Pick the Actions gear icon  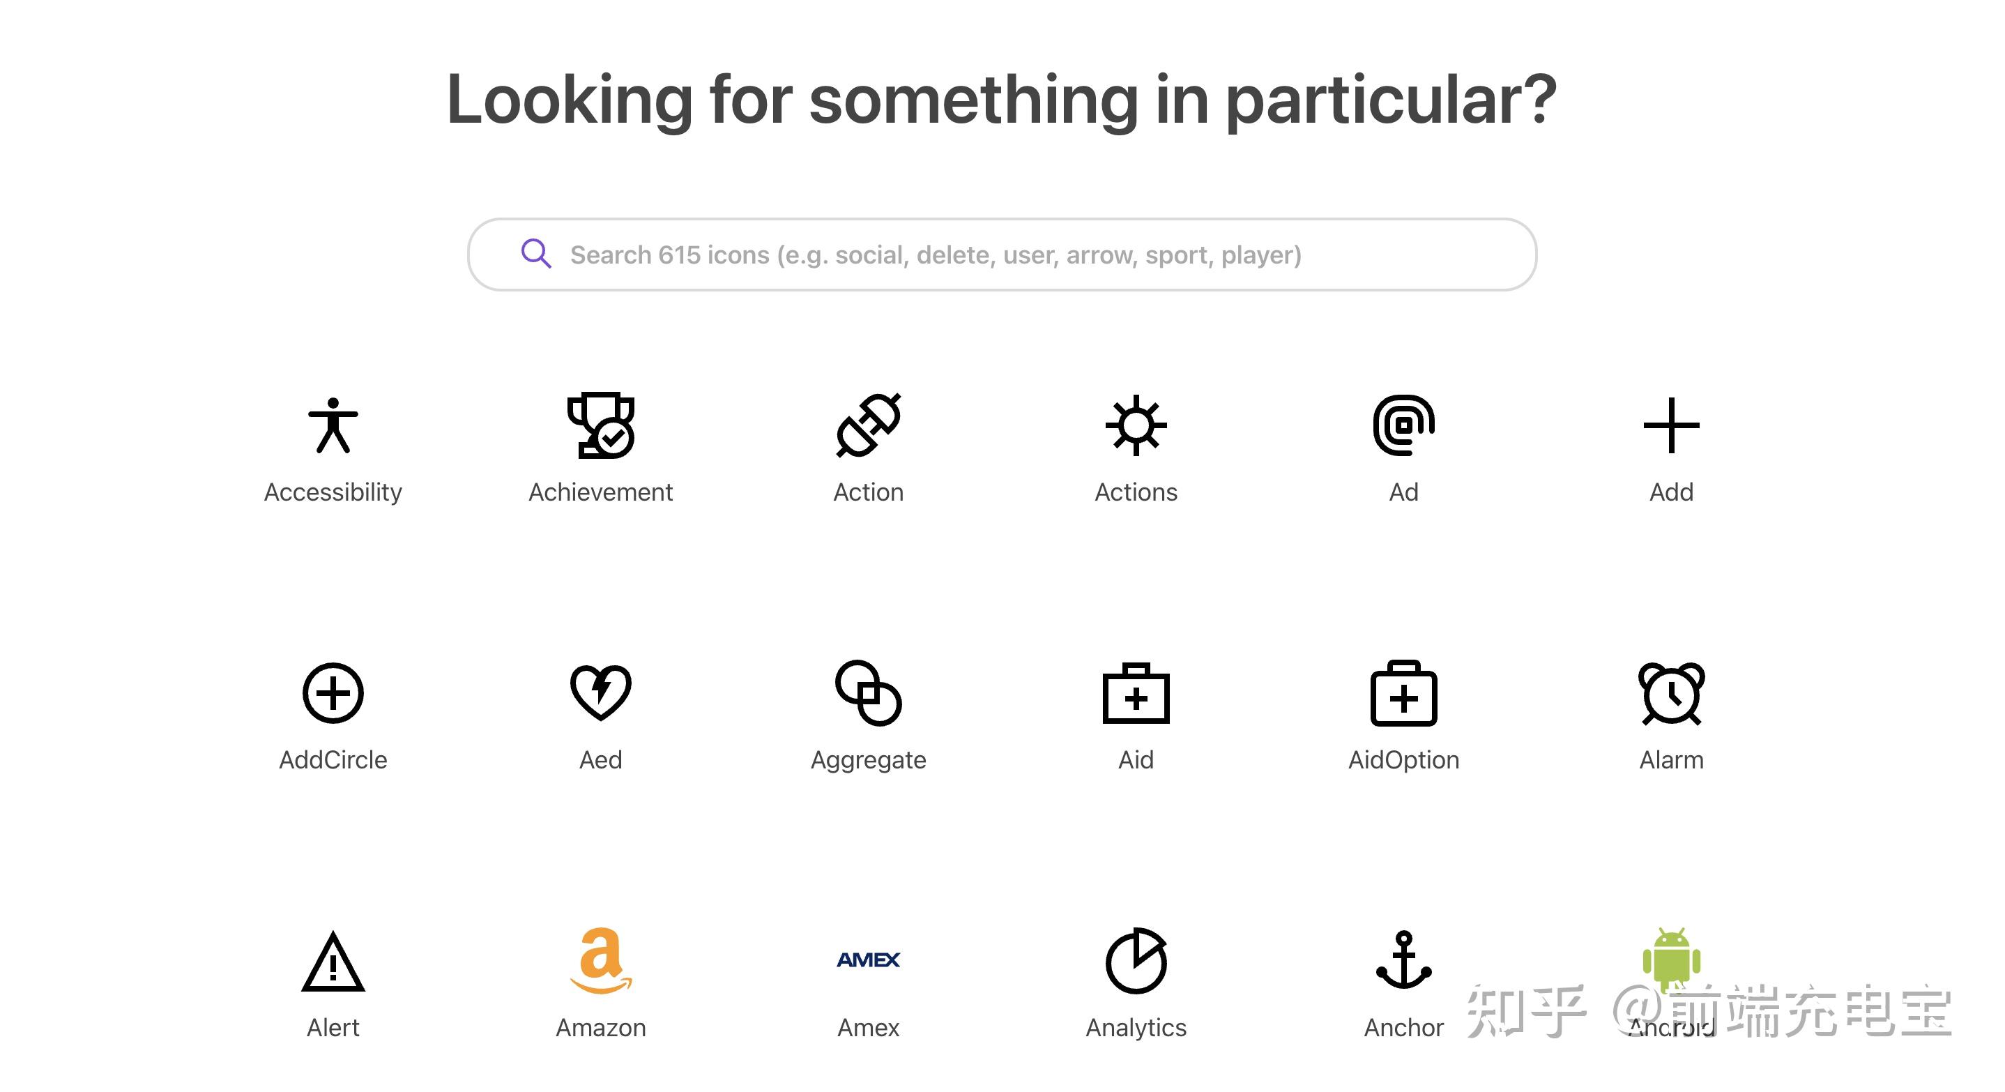(x=1136, y=425)
